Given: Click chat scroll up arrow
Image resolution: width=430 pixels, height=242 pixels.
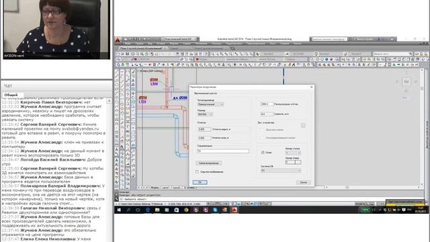Looking at the screenshot, I should [109, 101].
